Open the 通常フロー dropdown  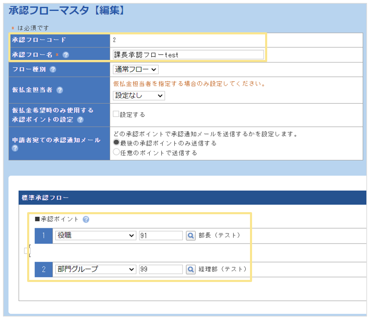coord(136,69)
